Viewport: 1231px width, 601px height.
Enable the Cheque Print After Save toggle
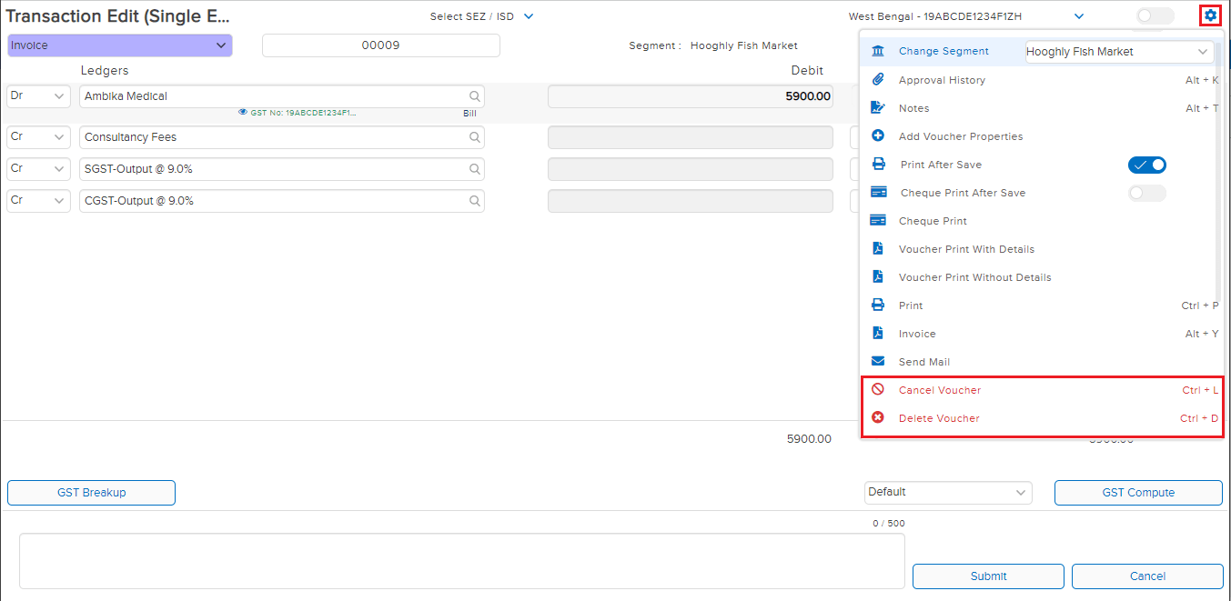click(1146, 193)
